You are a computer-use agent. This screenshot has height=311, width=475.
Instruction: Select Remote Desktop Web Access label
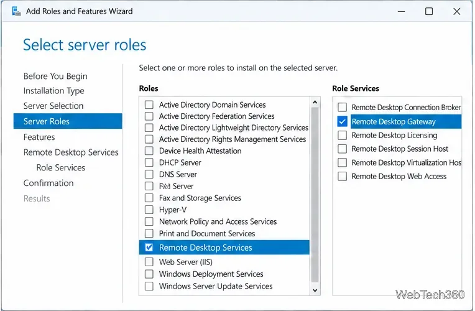(x=399, y=177)
